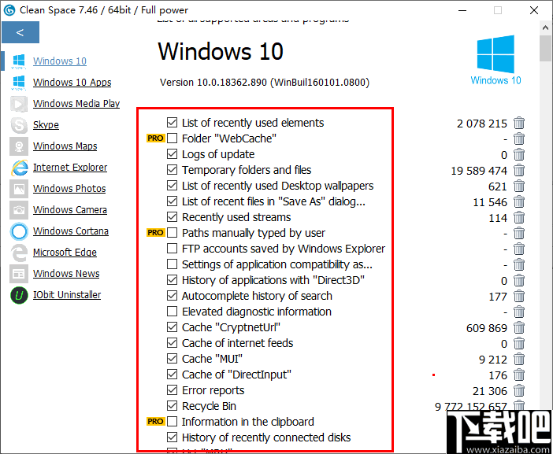Click the Version 10.0.18362.890 text

[x=265, y=83]
